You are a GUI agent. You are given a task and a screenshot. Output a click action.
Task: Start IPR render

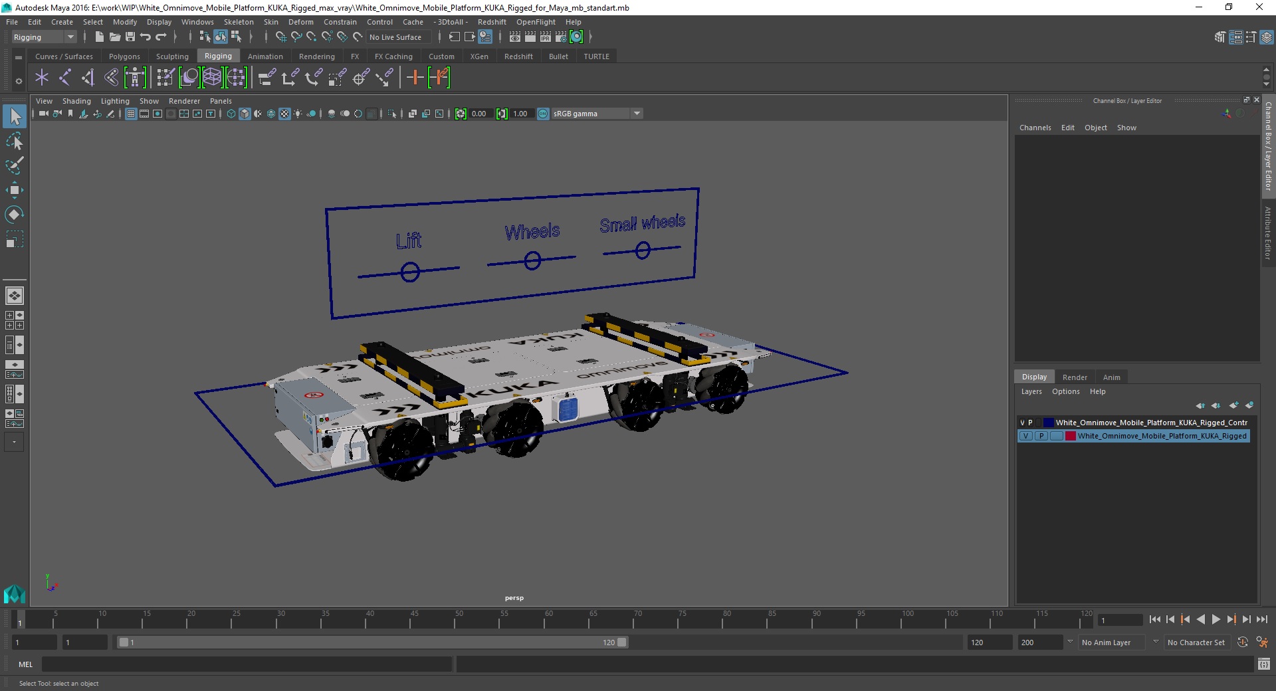pos(546,37)
